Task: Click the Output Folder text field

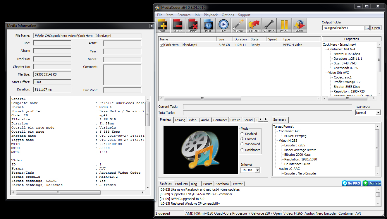Action: [343, 28]
